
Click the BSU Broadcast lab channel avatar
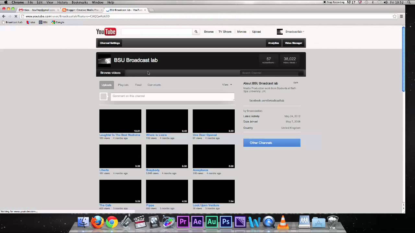[104, 61]
